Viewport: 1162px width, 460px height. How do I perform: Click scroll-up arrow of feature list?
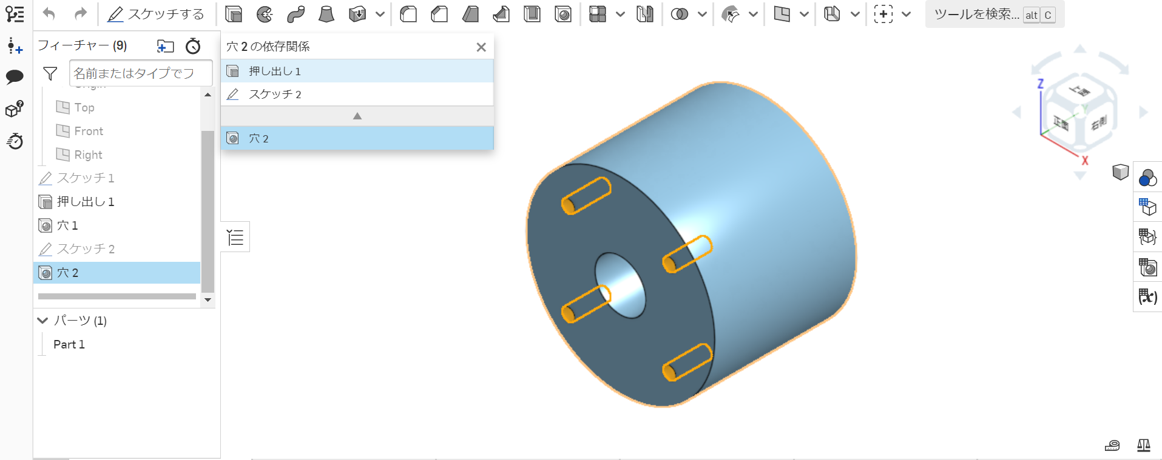click(x=208, y=95)
